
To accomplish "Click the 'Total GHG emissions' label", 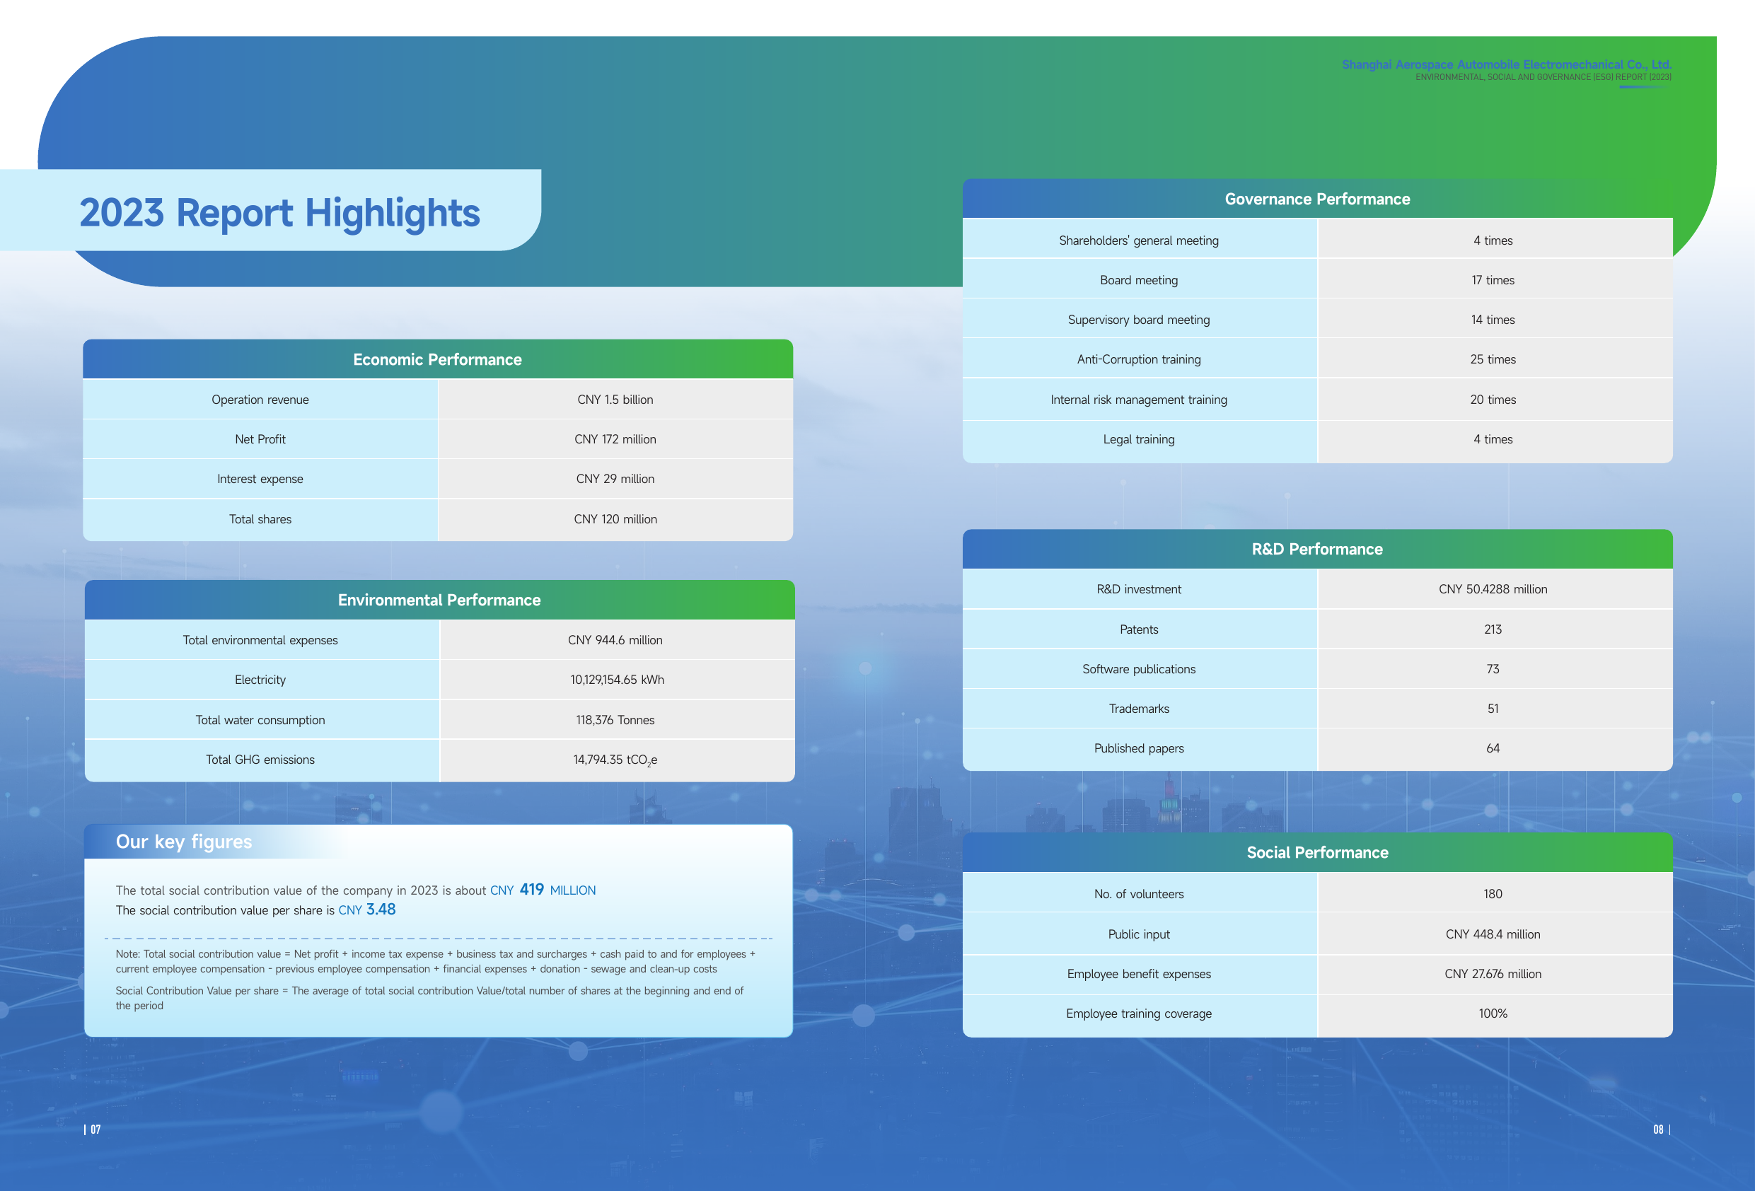I will (260, 760).
